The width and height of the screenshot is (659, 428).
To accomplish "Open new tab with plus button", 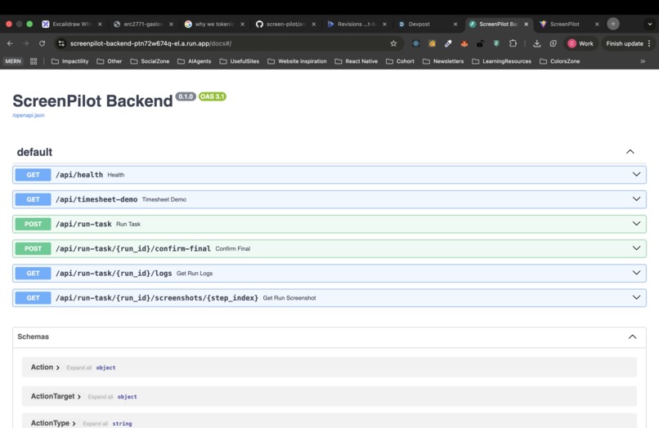I will pos(613,24).
